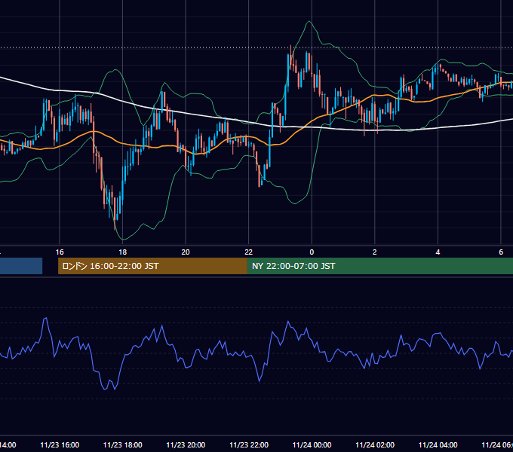Click the 11/24 00:00 date label
513x452 pixels.
[x=312, y=444]
